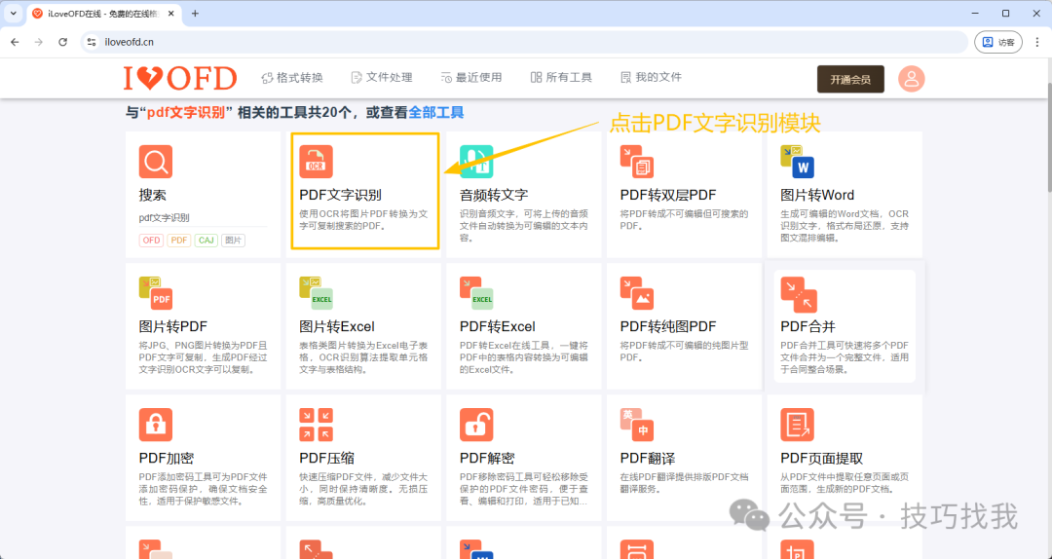Click the PDF合并 title text
Image resolution: width=1052 pixels, height=559 pixels.
pos(808,327)
